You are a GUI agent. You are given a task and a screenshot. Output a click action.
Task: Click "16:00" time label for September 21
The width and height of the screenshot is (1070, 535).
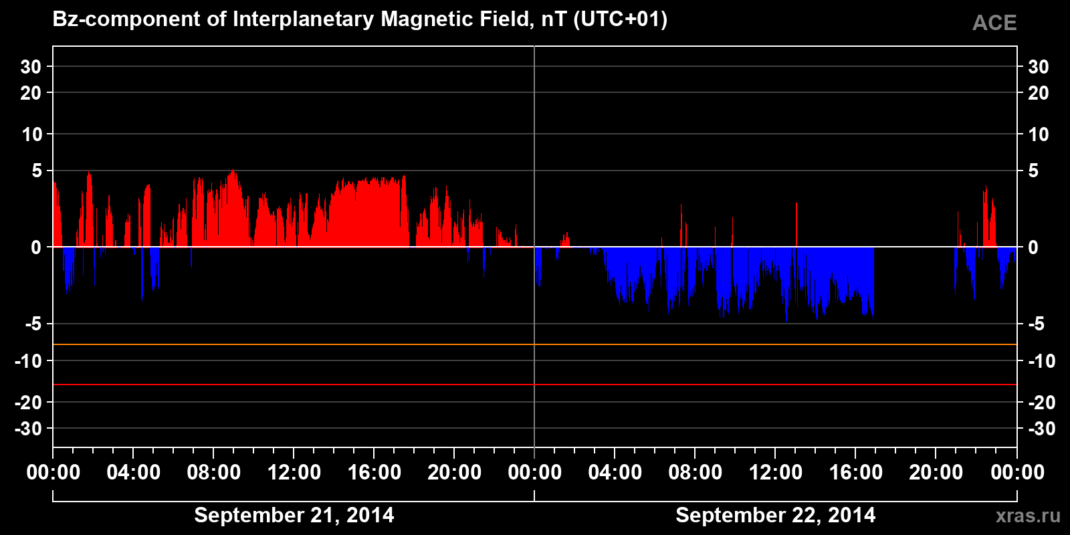pyautogui.click(x=374, y=472)
